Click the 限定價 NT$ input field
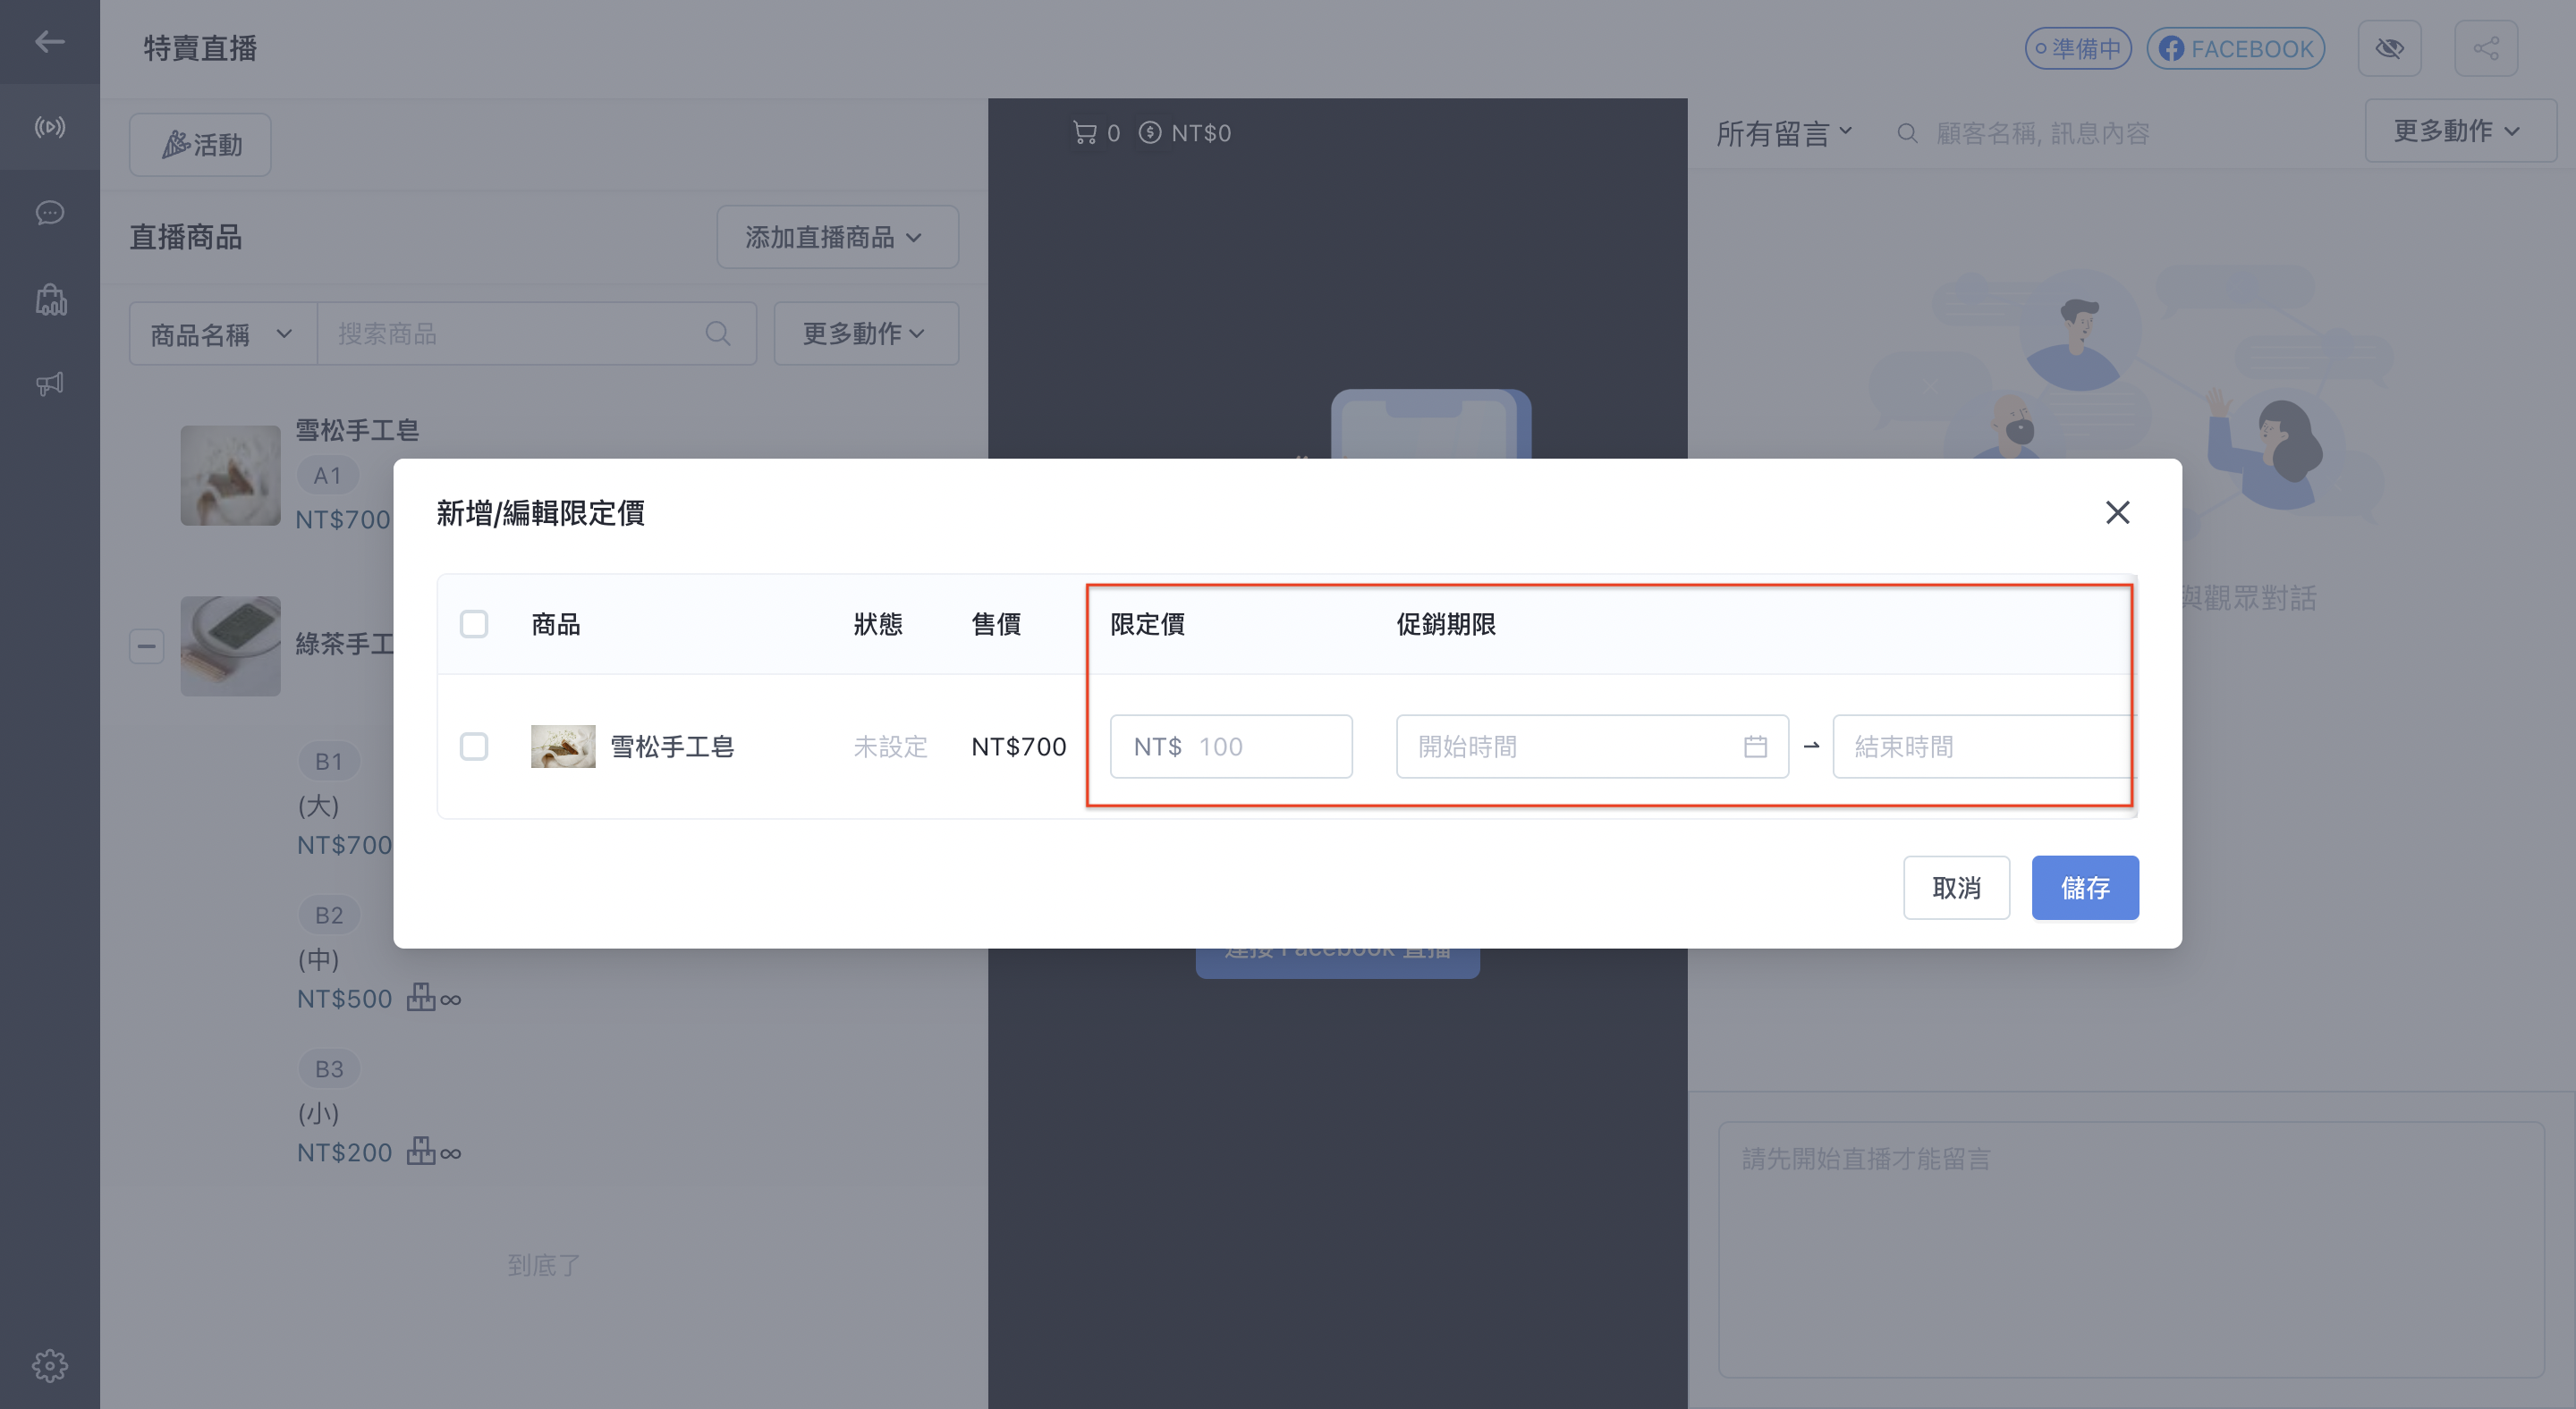Viewport: 2576px width, 1409px height. [x=1231, y=747]
